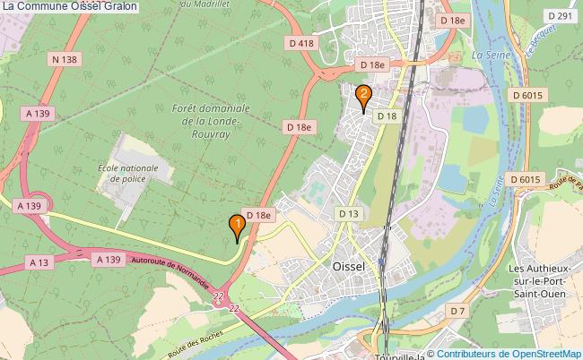Click the D 7 road shield
This screenshot has width=583, height=360.
[x=457, y=311]
